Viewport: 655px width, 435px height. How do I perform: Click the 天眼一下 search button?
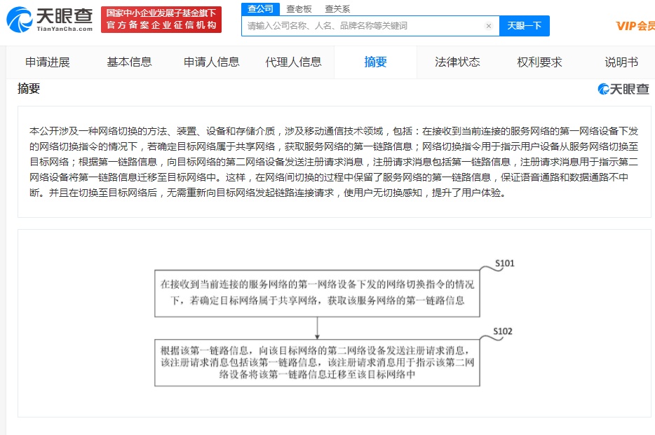point(525,26)
